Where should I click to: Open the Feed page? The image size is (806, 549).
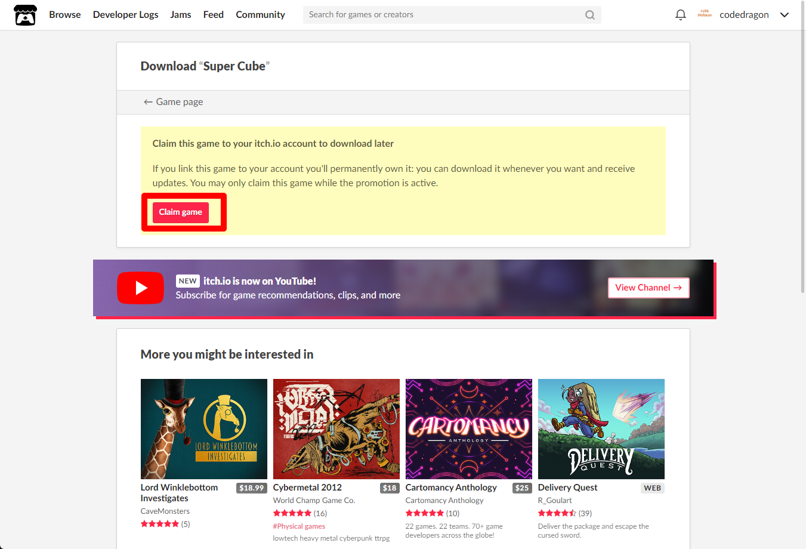(214, 15)
